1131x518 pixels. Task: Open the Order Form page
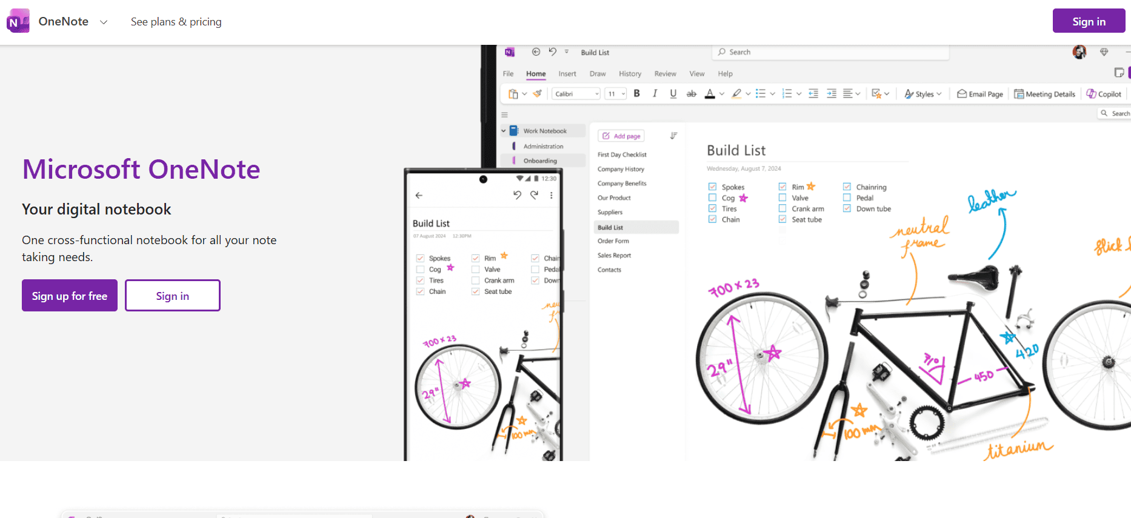tap(613, 241)
